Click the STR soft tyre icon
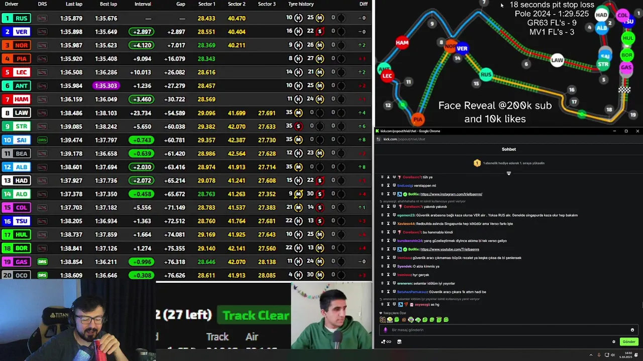Viewport: 643px width, 361px height. (x=298, y=126)
